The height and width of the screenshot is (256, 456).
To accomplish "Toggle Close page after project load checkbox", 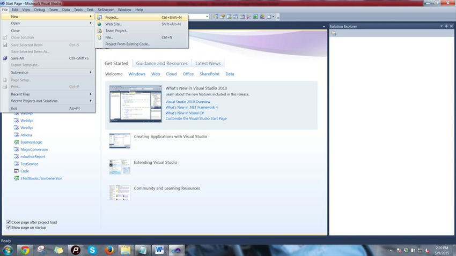I will tap(9, 222).
